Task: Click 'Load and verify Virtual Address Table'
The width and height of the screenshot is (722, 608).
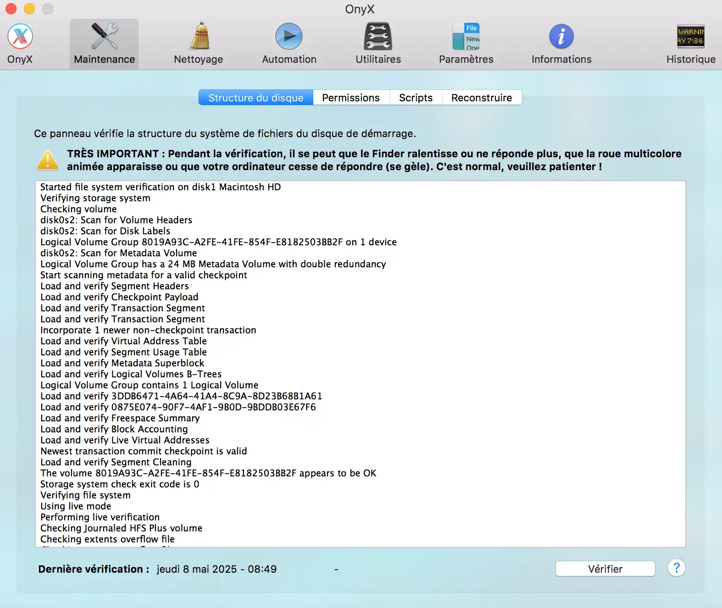Action: tap(124, 341)
